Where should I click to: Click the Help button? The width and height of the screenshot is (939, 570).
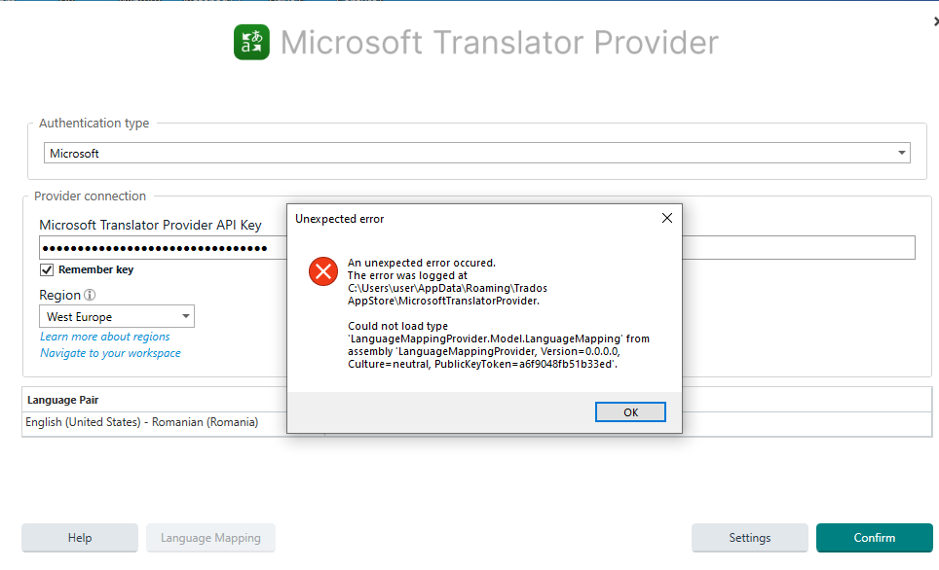pos(80,538)
